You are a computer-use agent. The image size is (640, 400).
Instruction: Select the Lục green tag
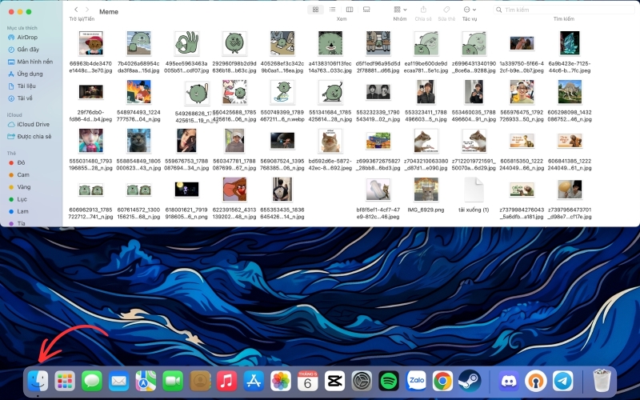point(22,199)
